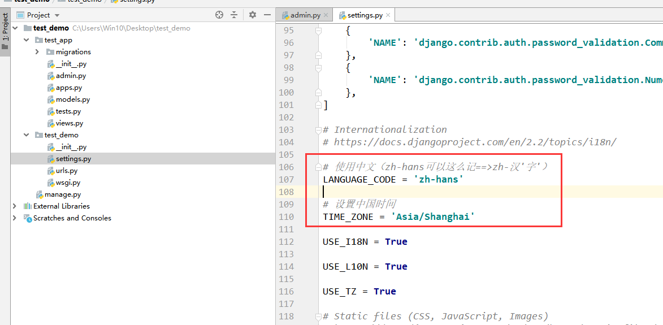The image size is (663, 325).
Task: Click line number 110 in gutter
Action: point(286,217)
